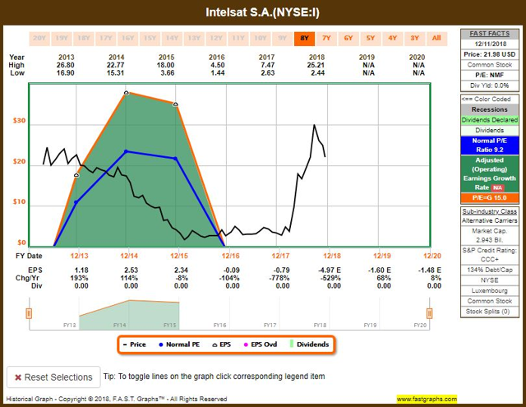Click the Recessions color code swatch
526x407 pixels.
point(490,109)
